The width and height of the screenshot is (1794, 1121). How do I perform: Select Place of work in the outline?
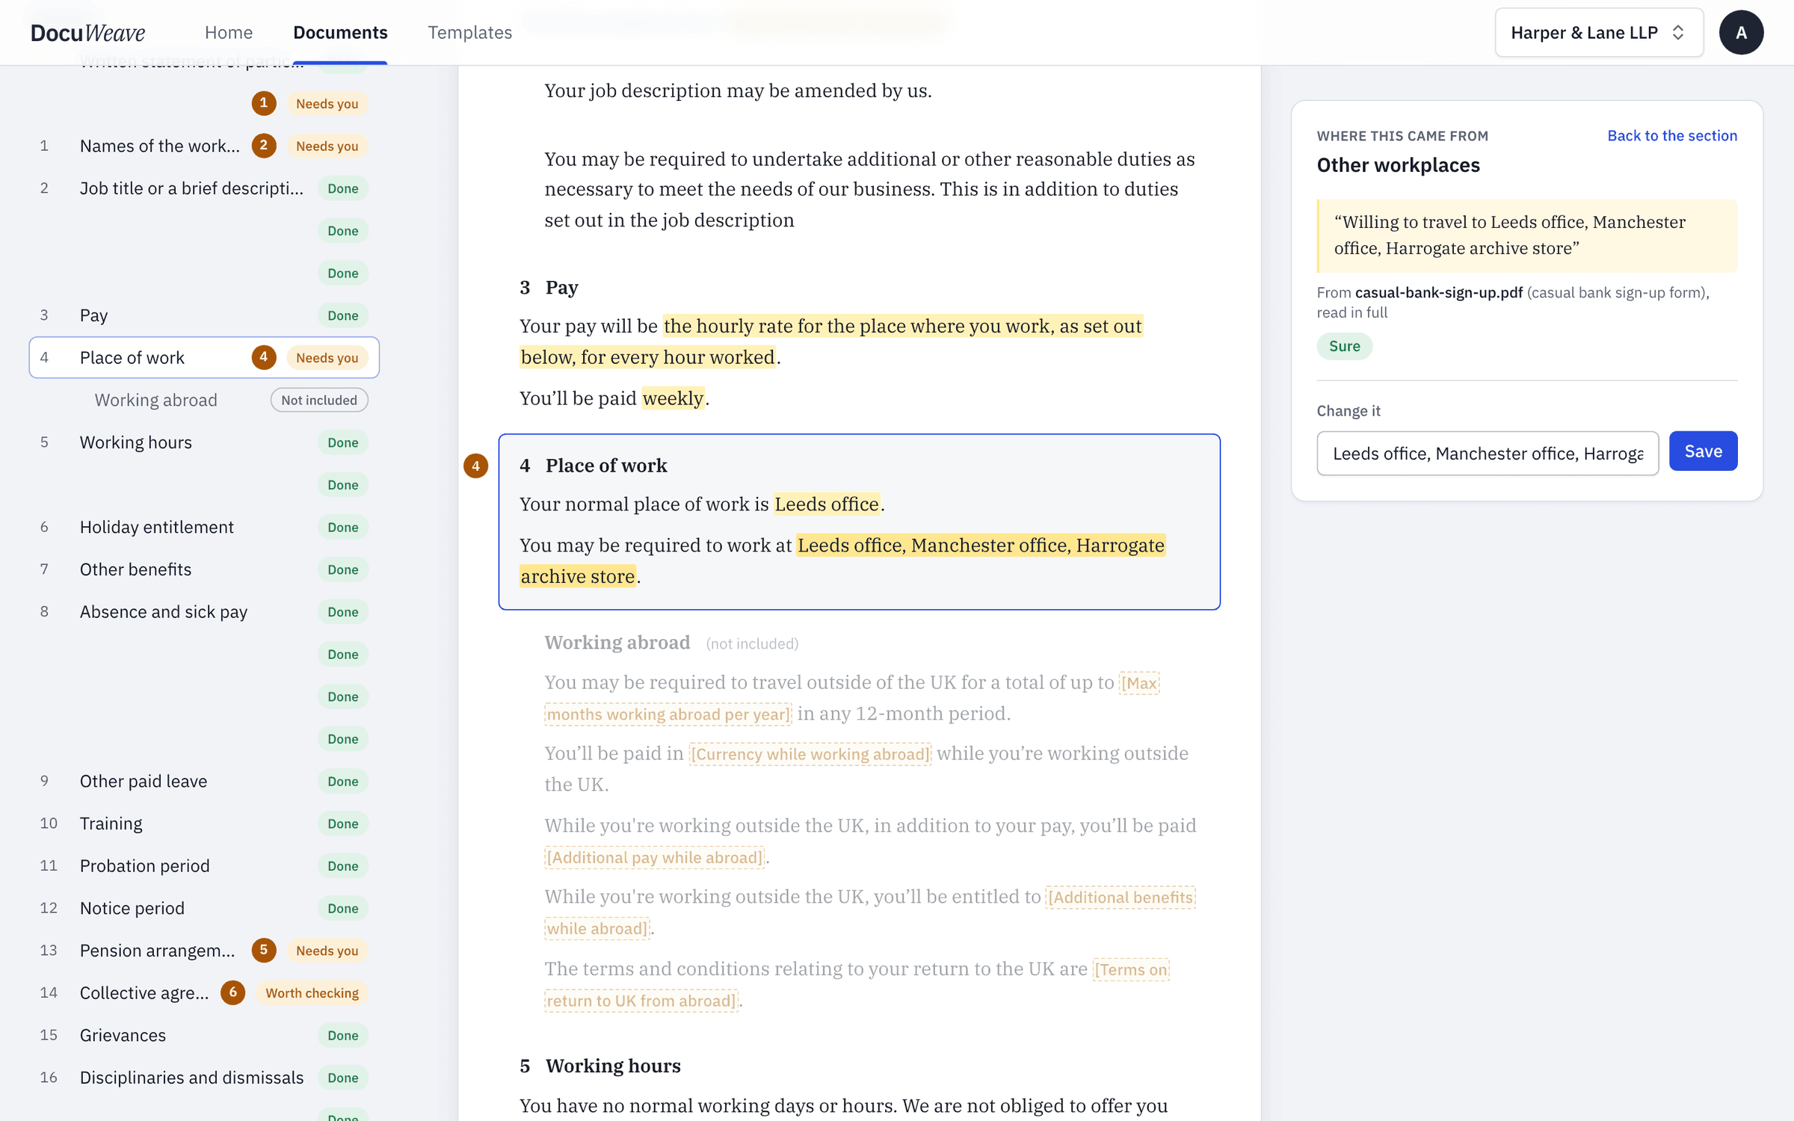coord(204,357)
